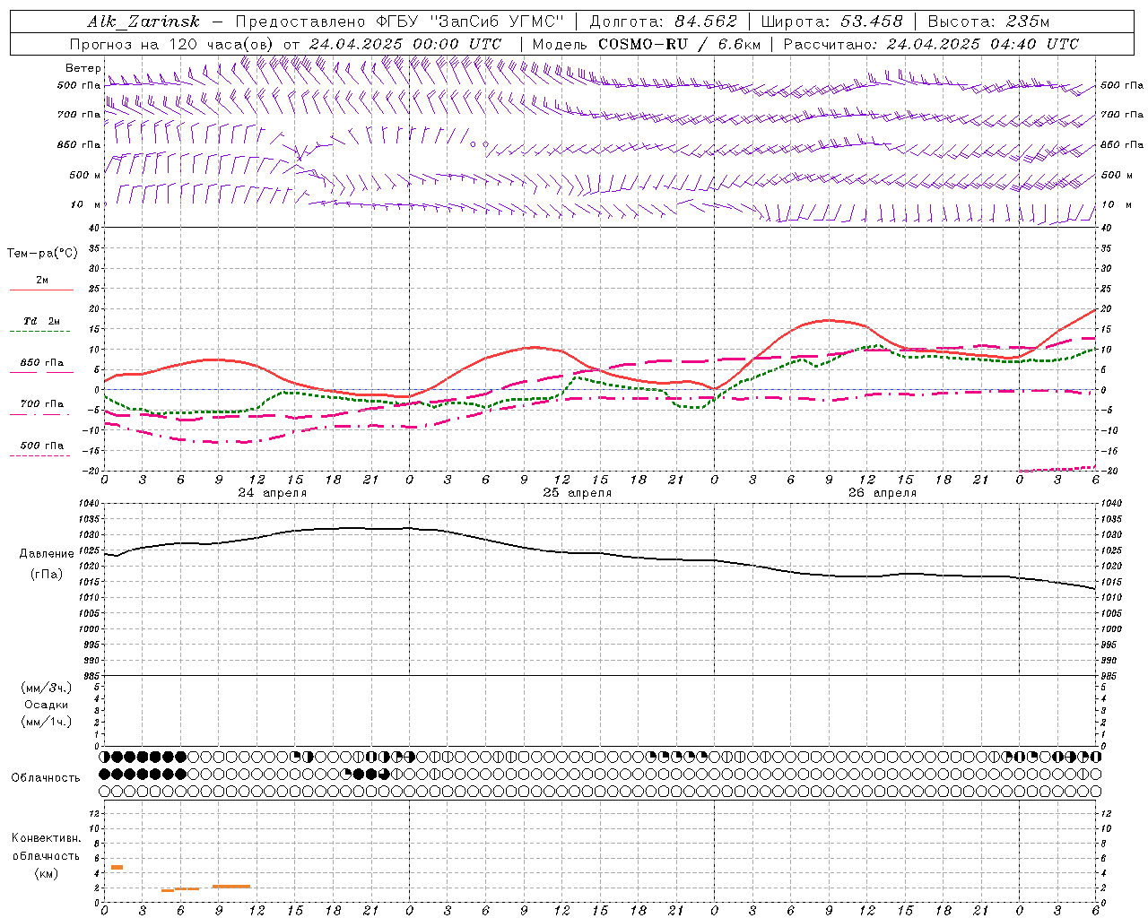The image size is (1148, 918).
Task: Click 'Прогноз на 120 часа(ов)' text
Action: click(x=172, y=44)
